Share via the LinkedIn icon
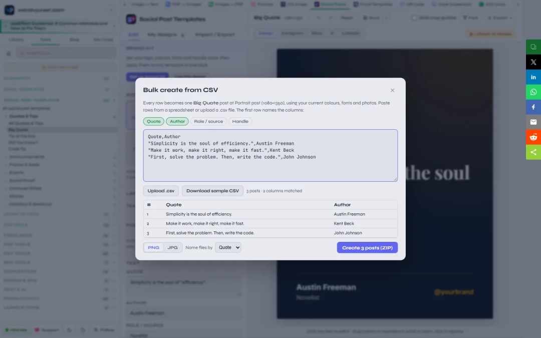The height and width of the screenshot is (338, 541). click(x=533, y=77)
